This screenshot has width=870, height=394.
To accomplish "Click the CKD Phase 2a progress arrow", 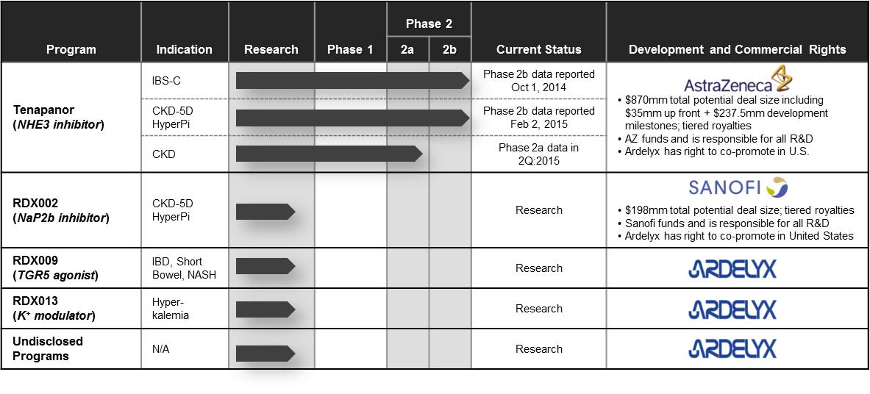I will [328, 154].
